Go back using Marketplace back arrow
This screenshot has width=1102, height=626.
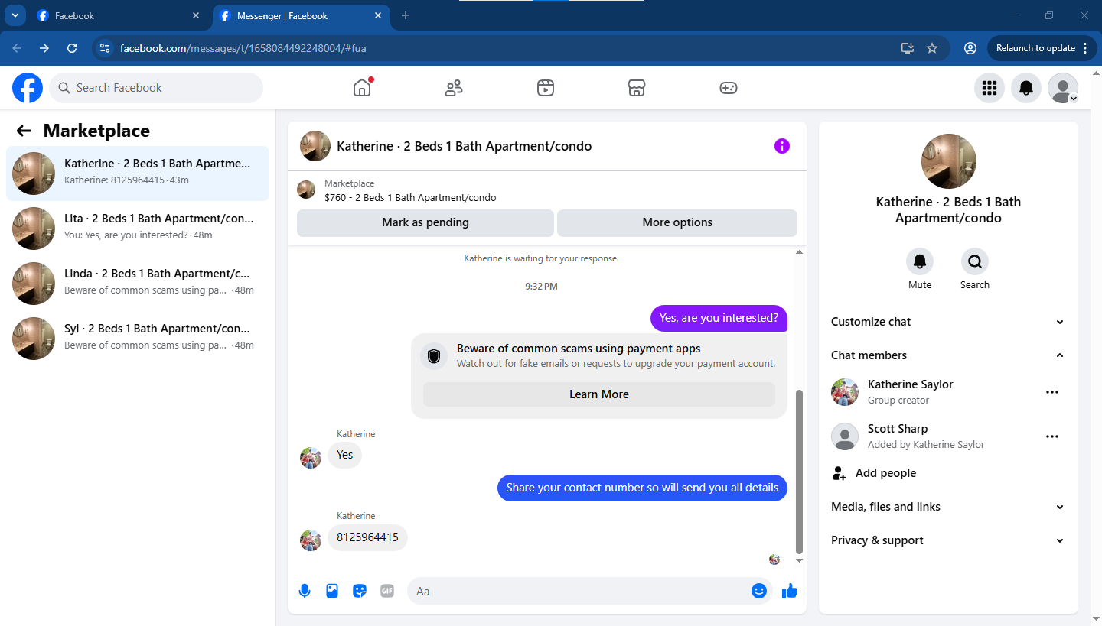pos(24,131)
